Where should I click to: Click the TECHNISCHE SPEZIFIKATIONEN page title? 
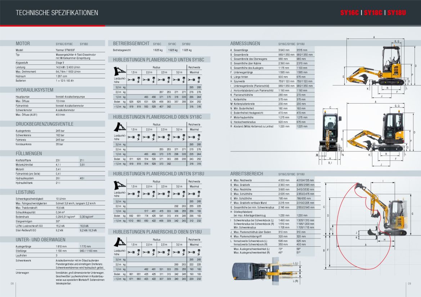(x=57, y=13)
